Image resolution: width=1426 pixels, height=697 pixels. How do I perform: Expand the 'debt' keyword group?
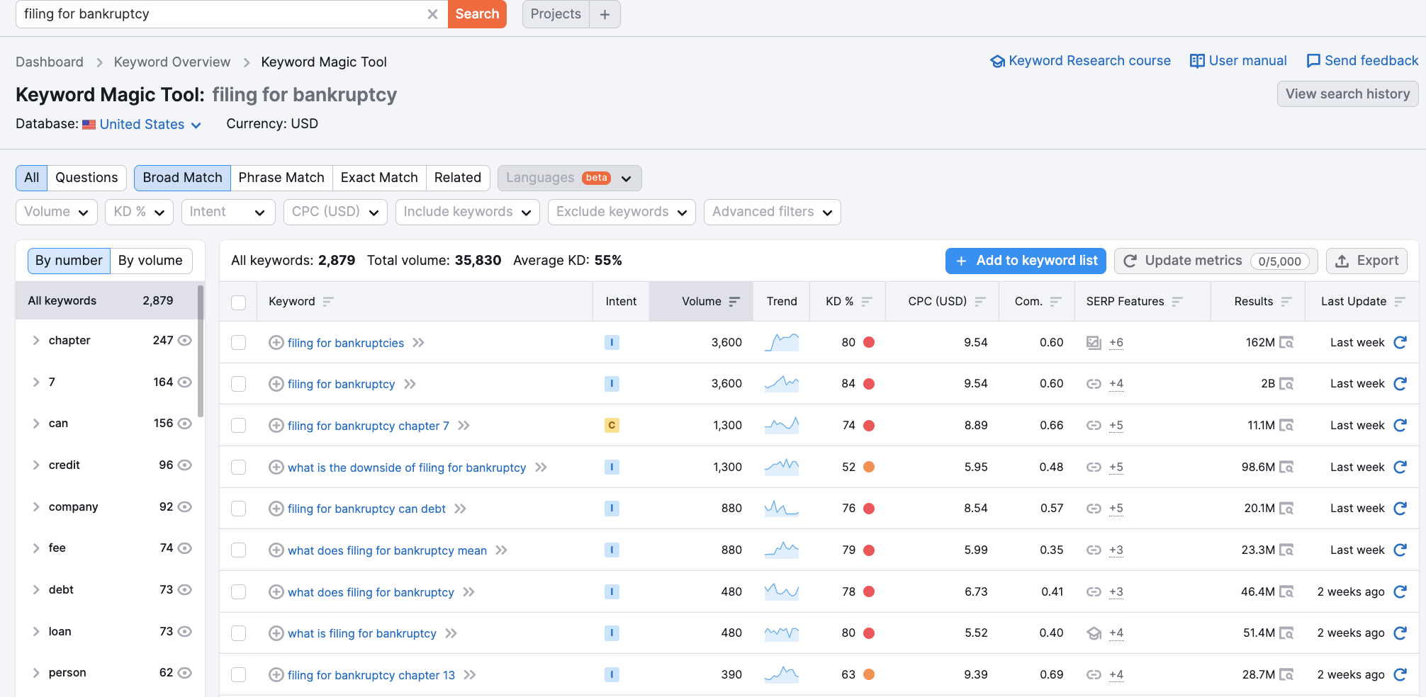[36, 590]
